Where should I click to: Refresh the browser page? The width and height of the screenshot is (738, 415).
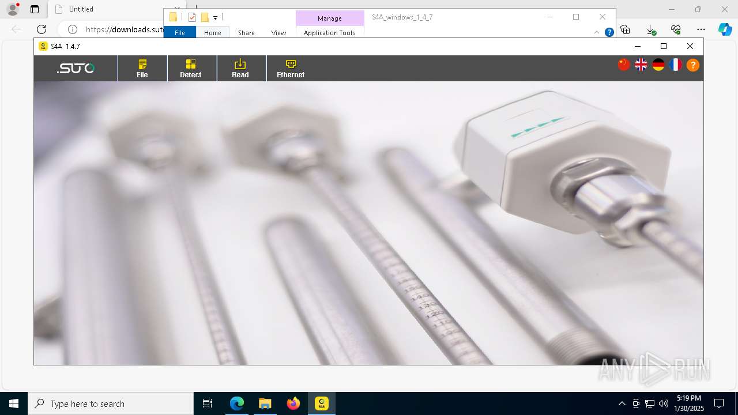point(42,29)
